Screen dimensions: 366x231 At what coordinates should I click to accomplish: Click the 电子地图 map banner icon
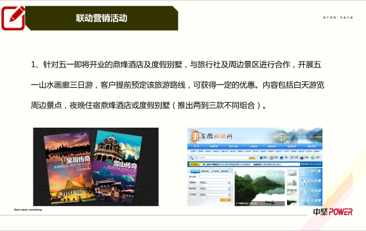click(x=311, y=201)
